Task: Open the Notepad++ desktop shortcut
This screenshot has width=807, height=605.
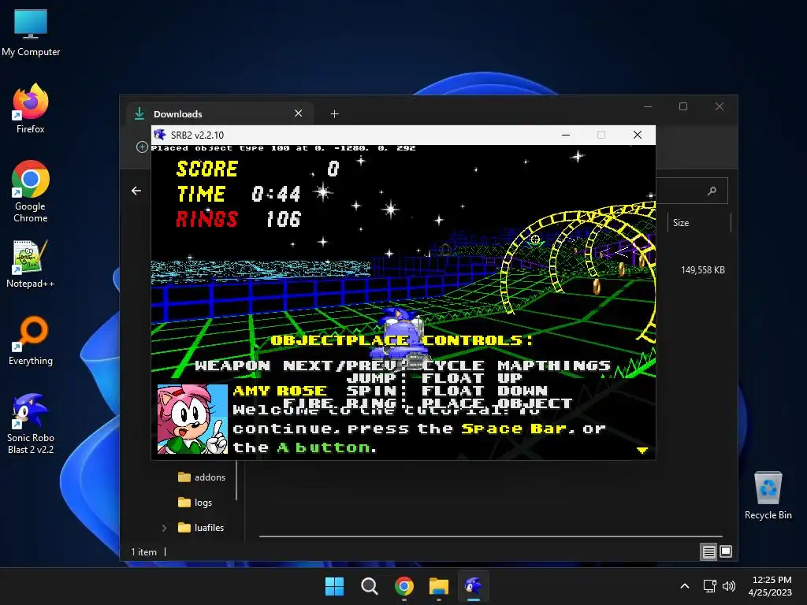Action: [x=31, y=264]
